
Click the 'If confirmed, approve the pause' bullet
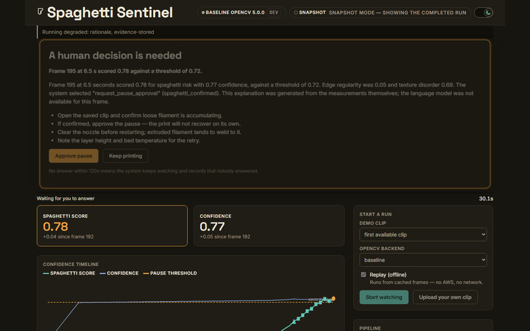(x=149, y=123)
